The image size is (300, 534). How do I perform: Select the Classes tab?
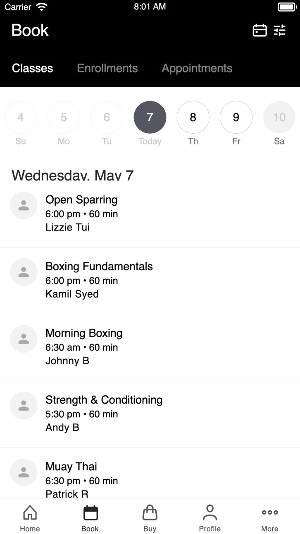click(x=33, y=68)
